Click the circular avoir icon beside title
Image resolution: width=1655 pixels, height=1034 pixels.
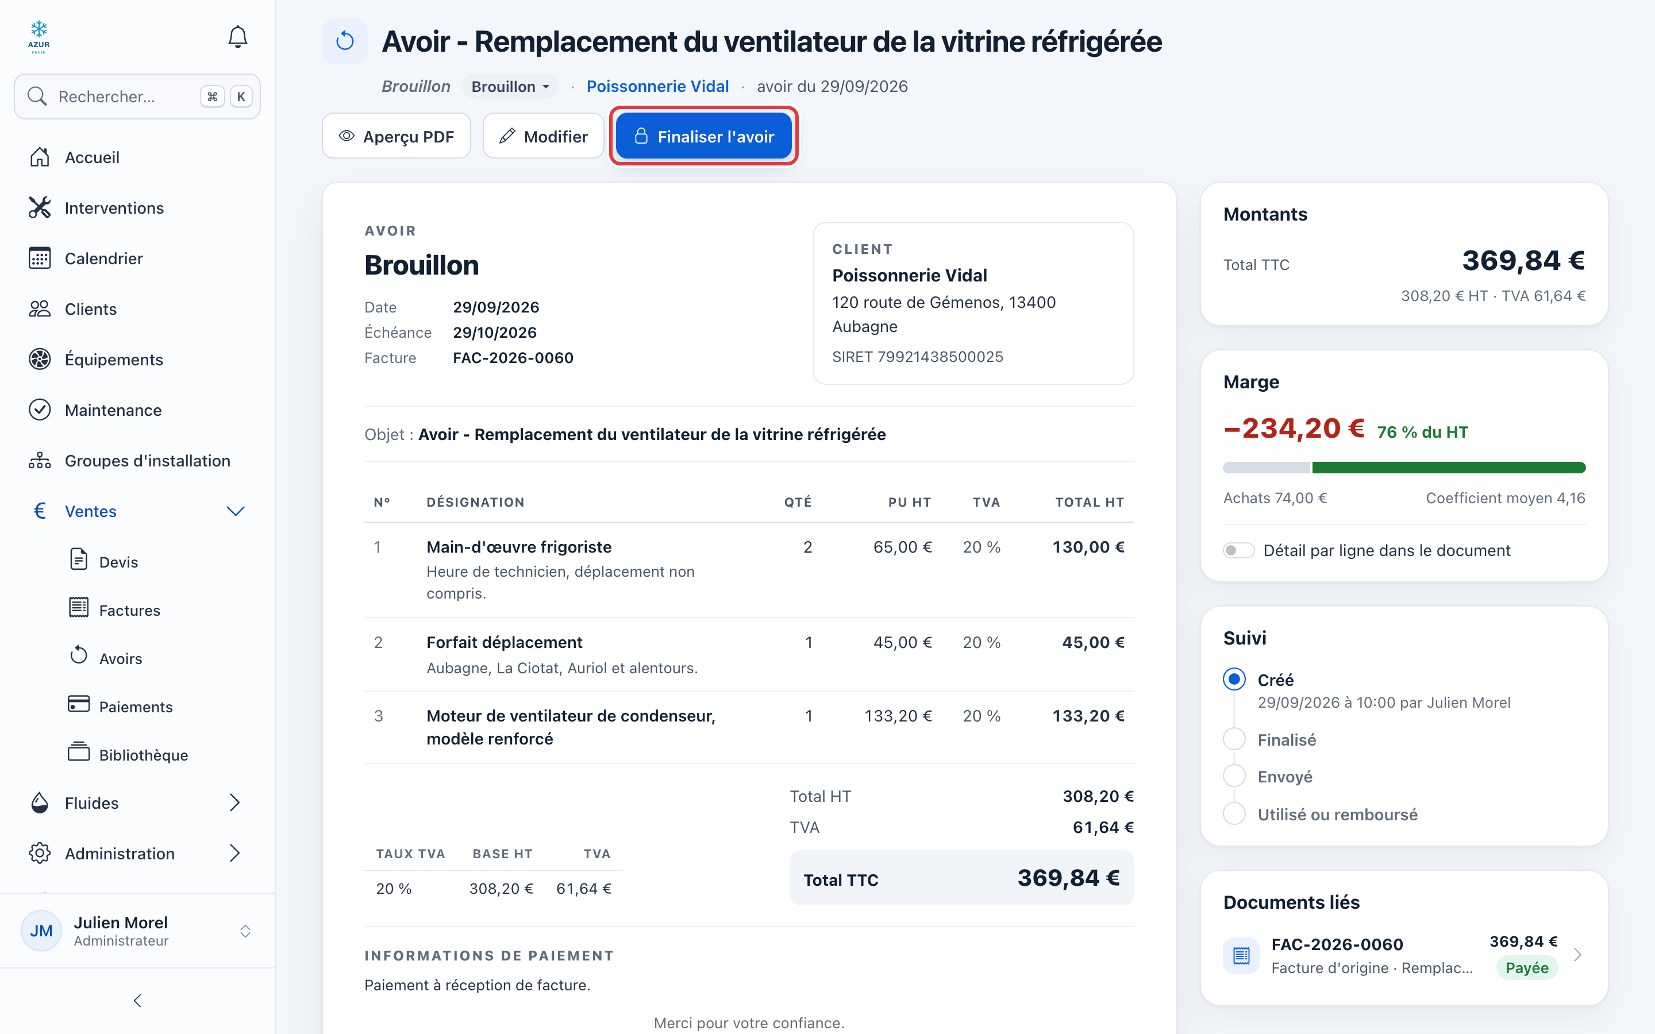tap(345, 41)
